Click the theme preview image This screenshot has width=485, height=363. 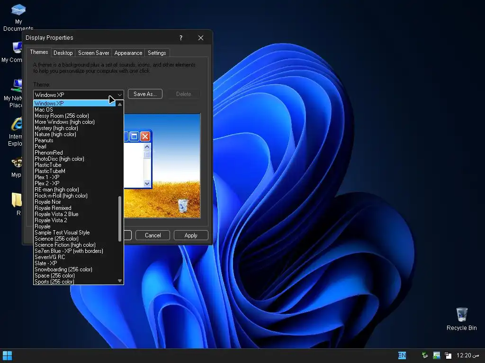coord(162,166)
